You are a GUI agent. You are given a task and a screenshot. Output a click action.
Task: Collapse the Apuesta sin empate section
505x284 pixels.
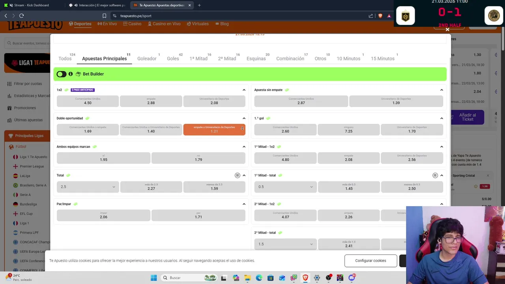click(441, 90)
